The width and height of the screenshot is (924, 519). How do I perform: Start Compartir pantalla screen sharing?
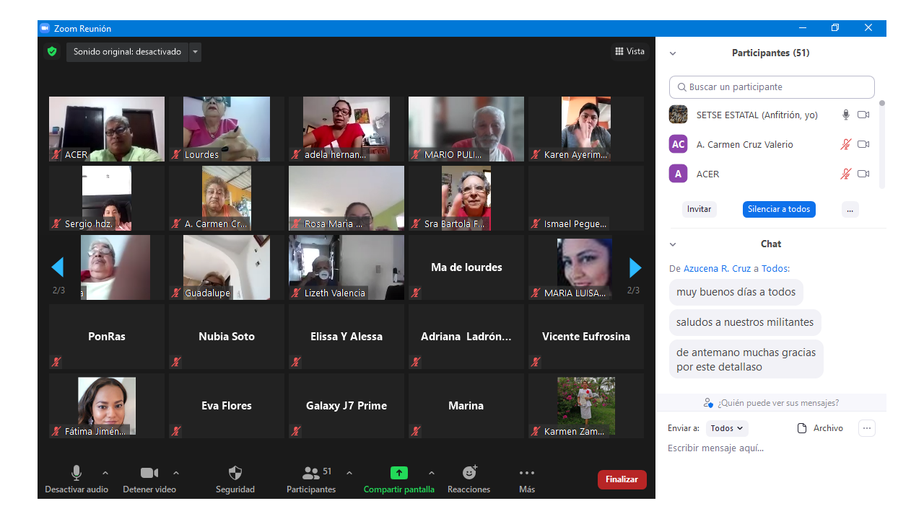(x=399, y=480)
